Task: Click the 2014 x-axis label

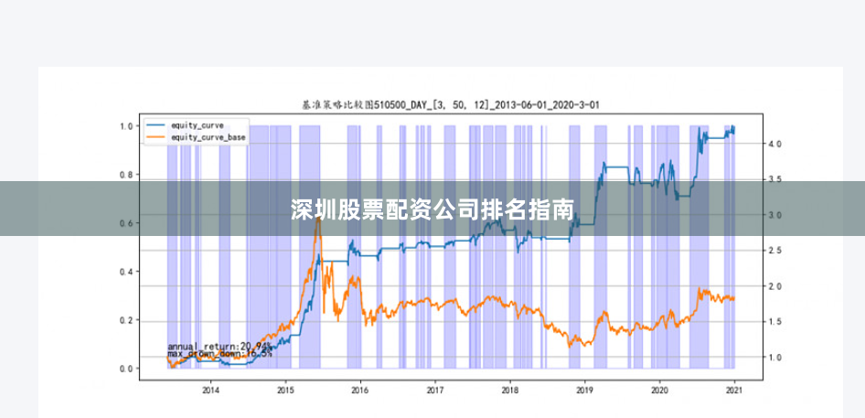Action: coord(210,391)
